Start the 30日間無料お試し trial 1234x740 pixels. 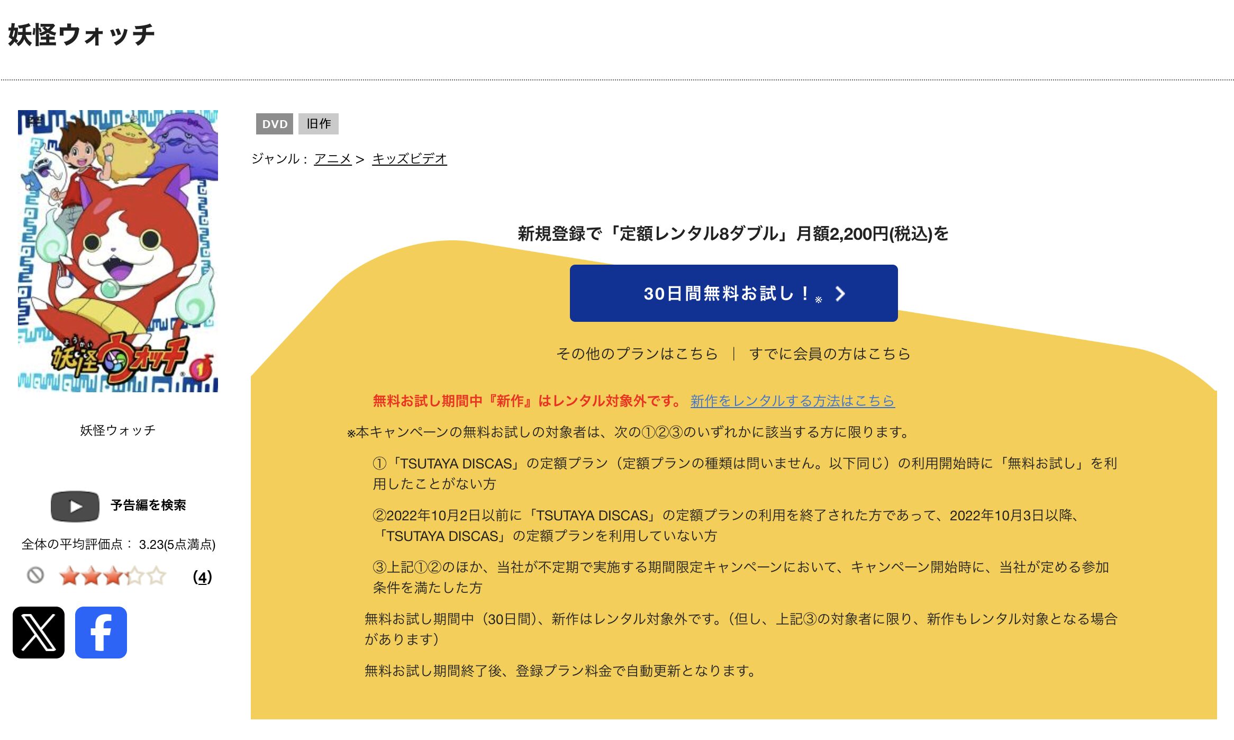pos(733,293)
